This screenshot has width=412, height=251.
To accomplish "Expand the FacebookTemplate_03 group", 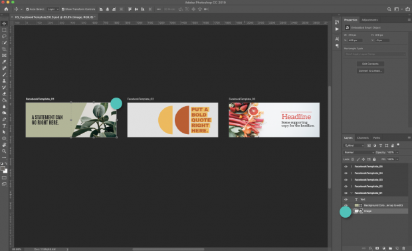I will [x=352, y=179].
